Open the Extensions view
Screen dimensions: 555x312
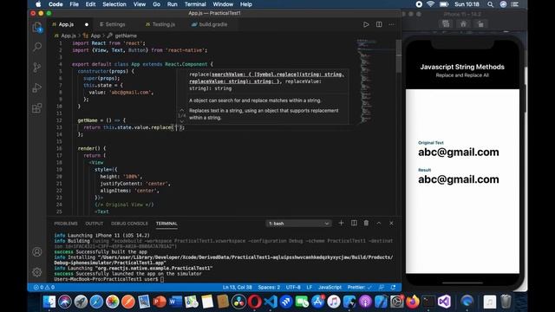coord(36,107)
